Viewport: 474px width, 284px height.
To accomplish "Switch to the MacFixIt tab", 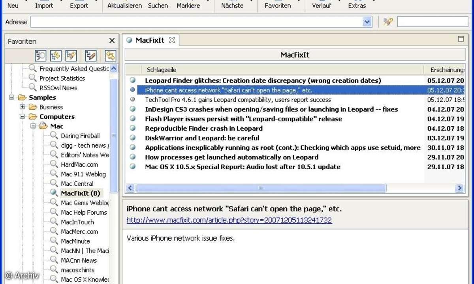I will [x=150, y=40].
